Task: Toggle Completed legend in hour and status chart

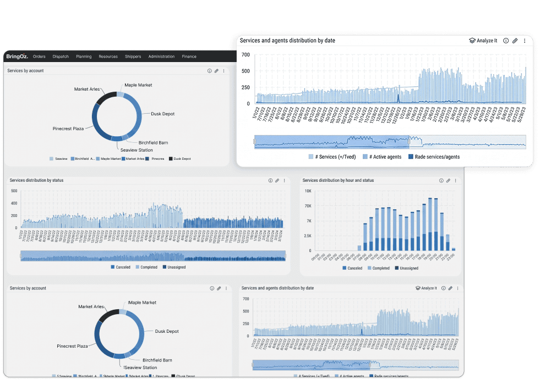Action: click(x=379, y=268)
